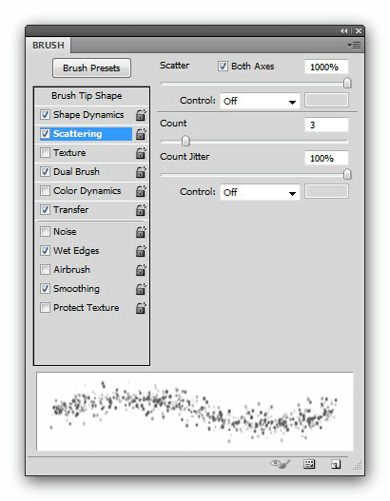Open the Scatter Control dropdown
Screen dimensions: 390x501
pyautogui.click(x=260, y=102)
